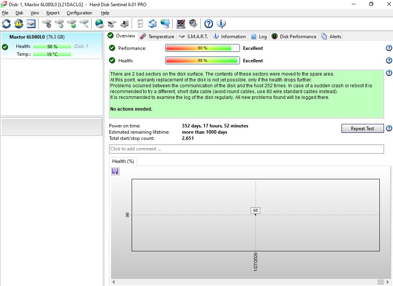This screenshot has width=393, height=286.
Task: Click the monitor with pencil toolbar icon
Action: pyautogui.click(x=181, y=24)
